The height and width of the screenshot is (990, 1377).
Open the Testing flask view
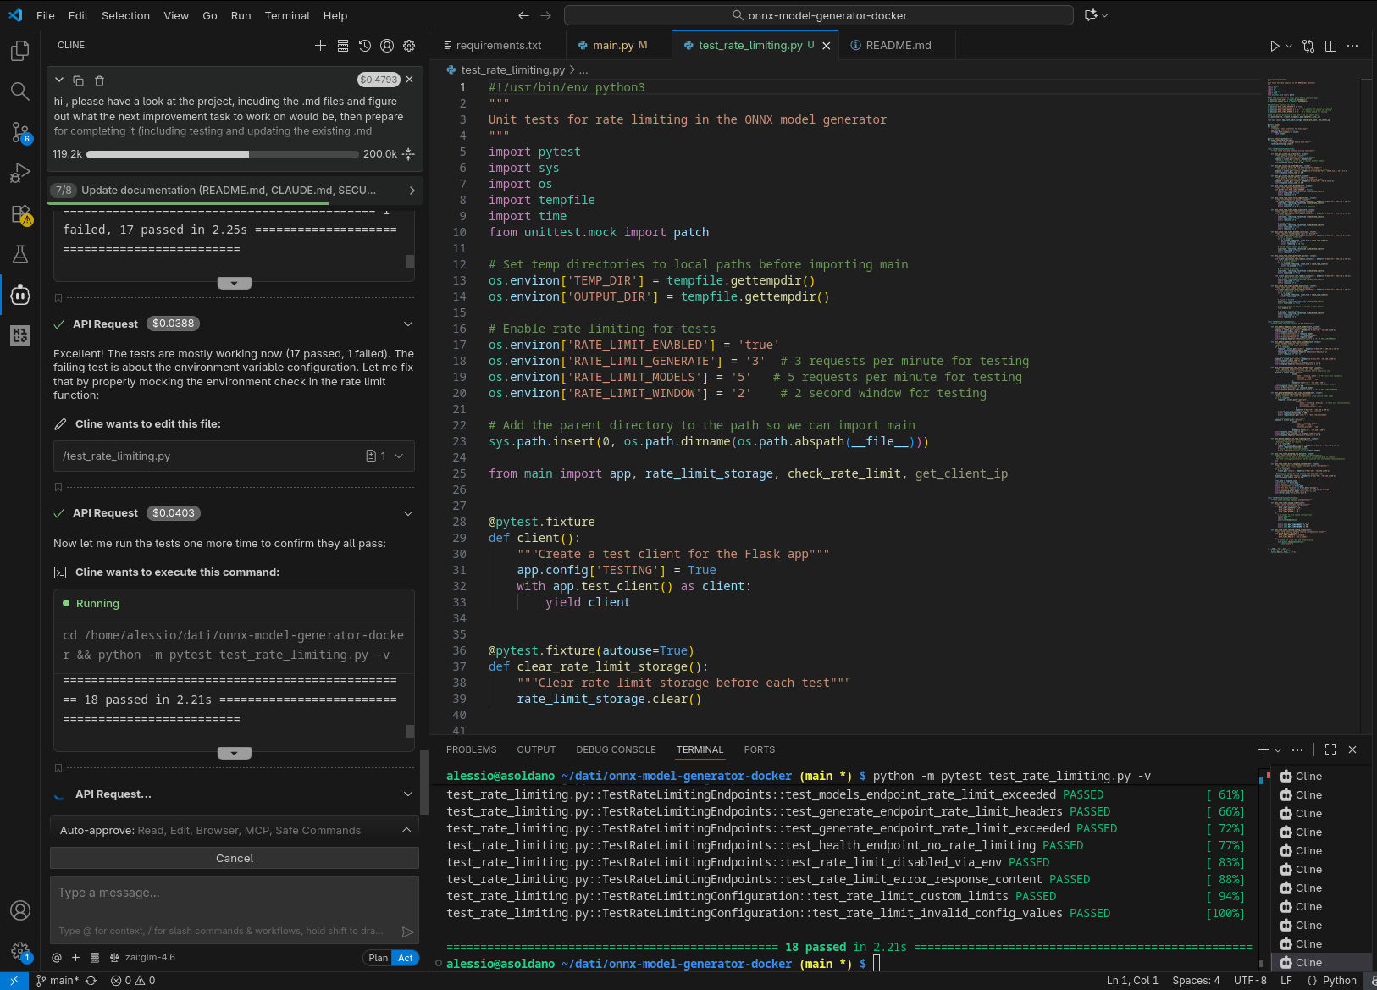pos(19,254)
